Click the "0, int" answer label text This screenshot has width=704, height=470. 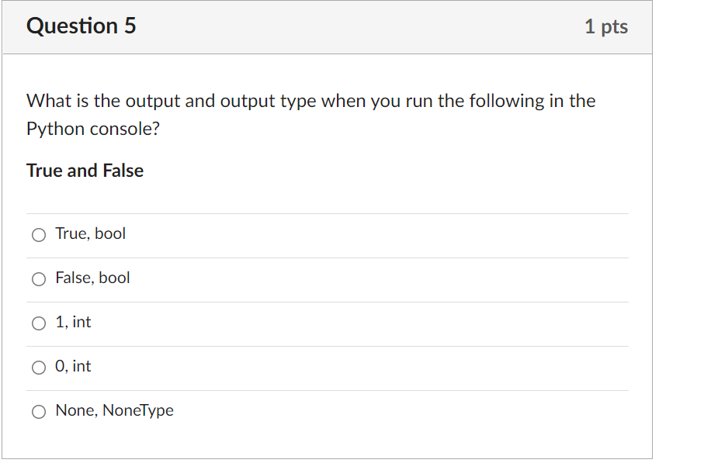point(73,367)
